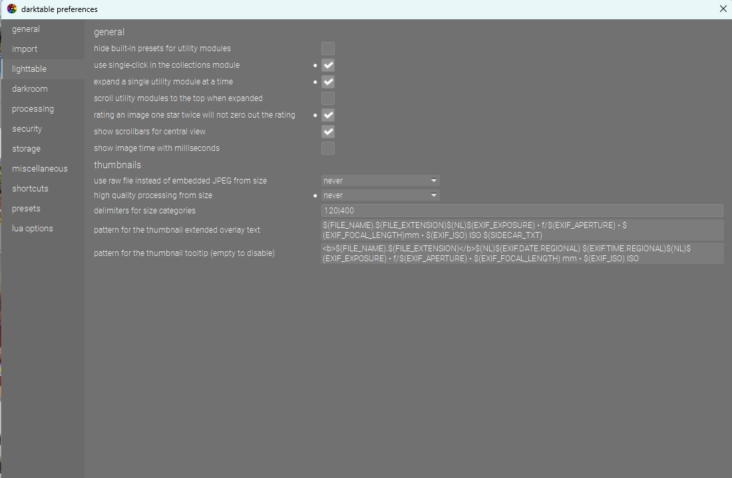Viewport: 732px width, 478px height.
Task: Enable show image time with milliseconds
Action: (x=328, y=148)
